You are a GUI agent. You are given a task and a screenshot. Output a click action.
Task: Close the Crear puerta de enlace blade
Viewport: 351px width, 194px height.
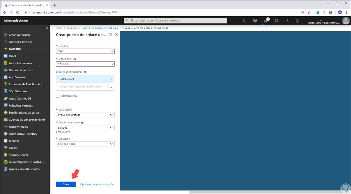pyautogui.click(x=117, y=35)
